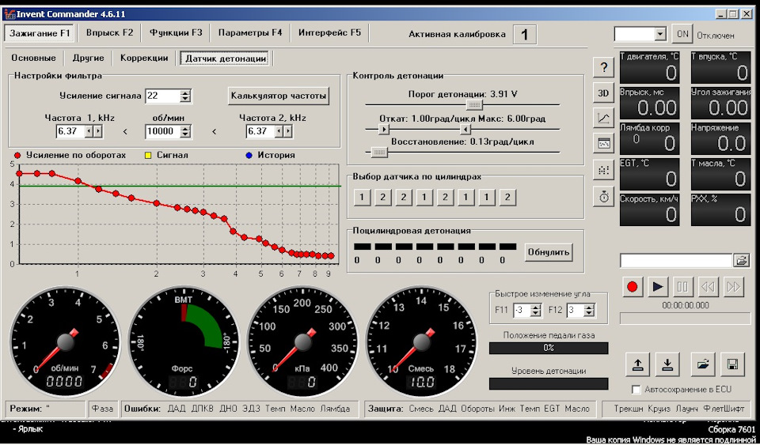This screenshot has width=760, height=445.
Task: Click the Порог детонации slider handle
Action: pos(473,104)
